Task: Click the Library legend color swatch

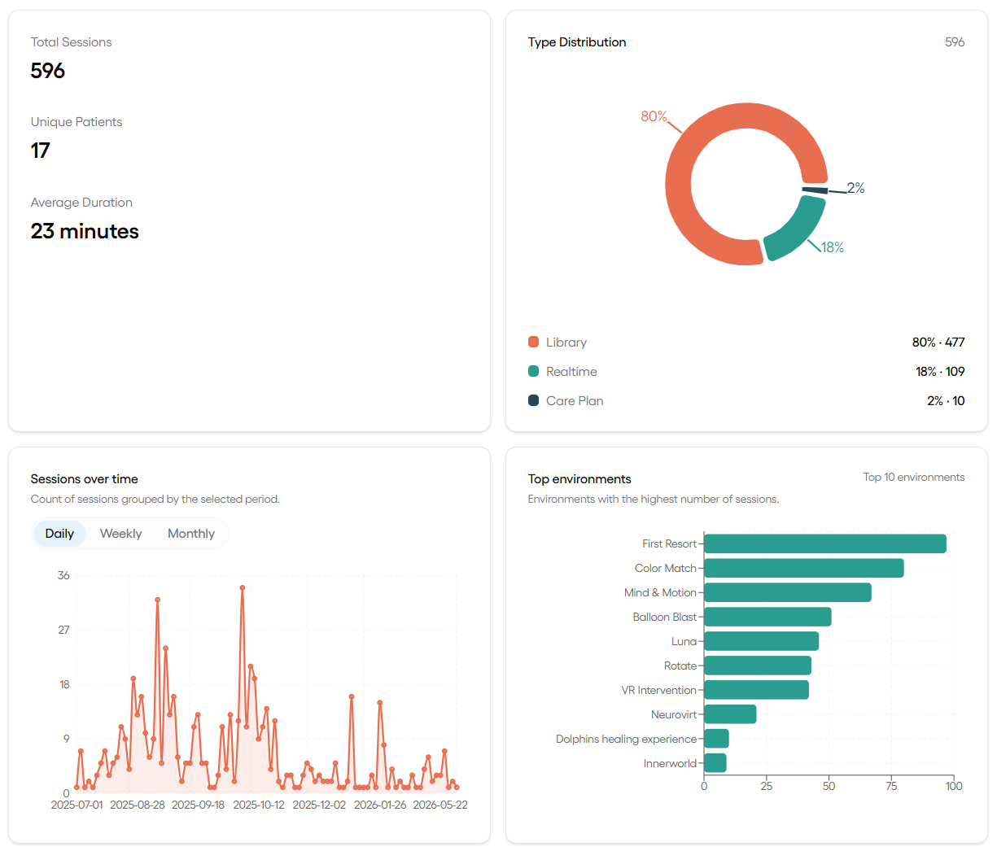Action: pos(533,342)
